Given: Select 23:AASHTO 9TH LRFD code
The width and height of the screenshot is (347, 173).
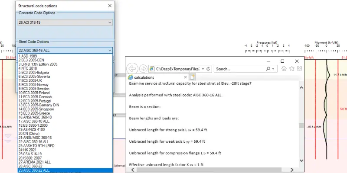Looking at the screenshot, I should coord(36,146).
